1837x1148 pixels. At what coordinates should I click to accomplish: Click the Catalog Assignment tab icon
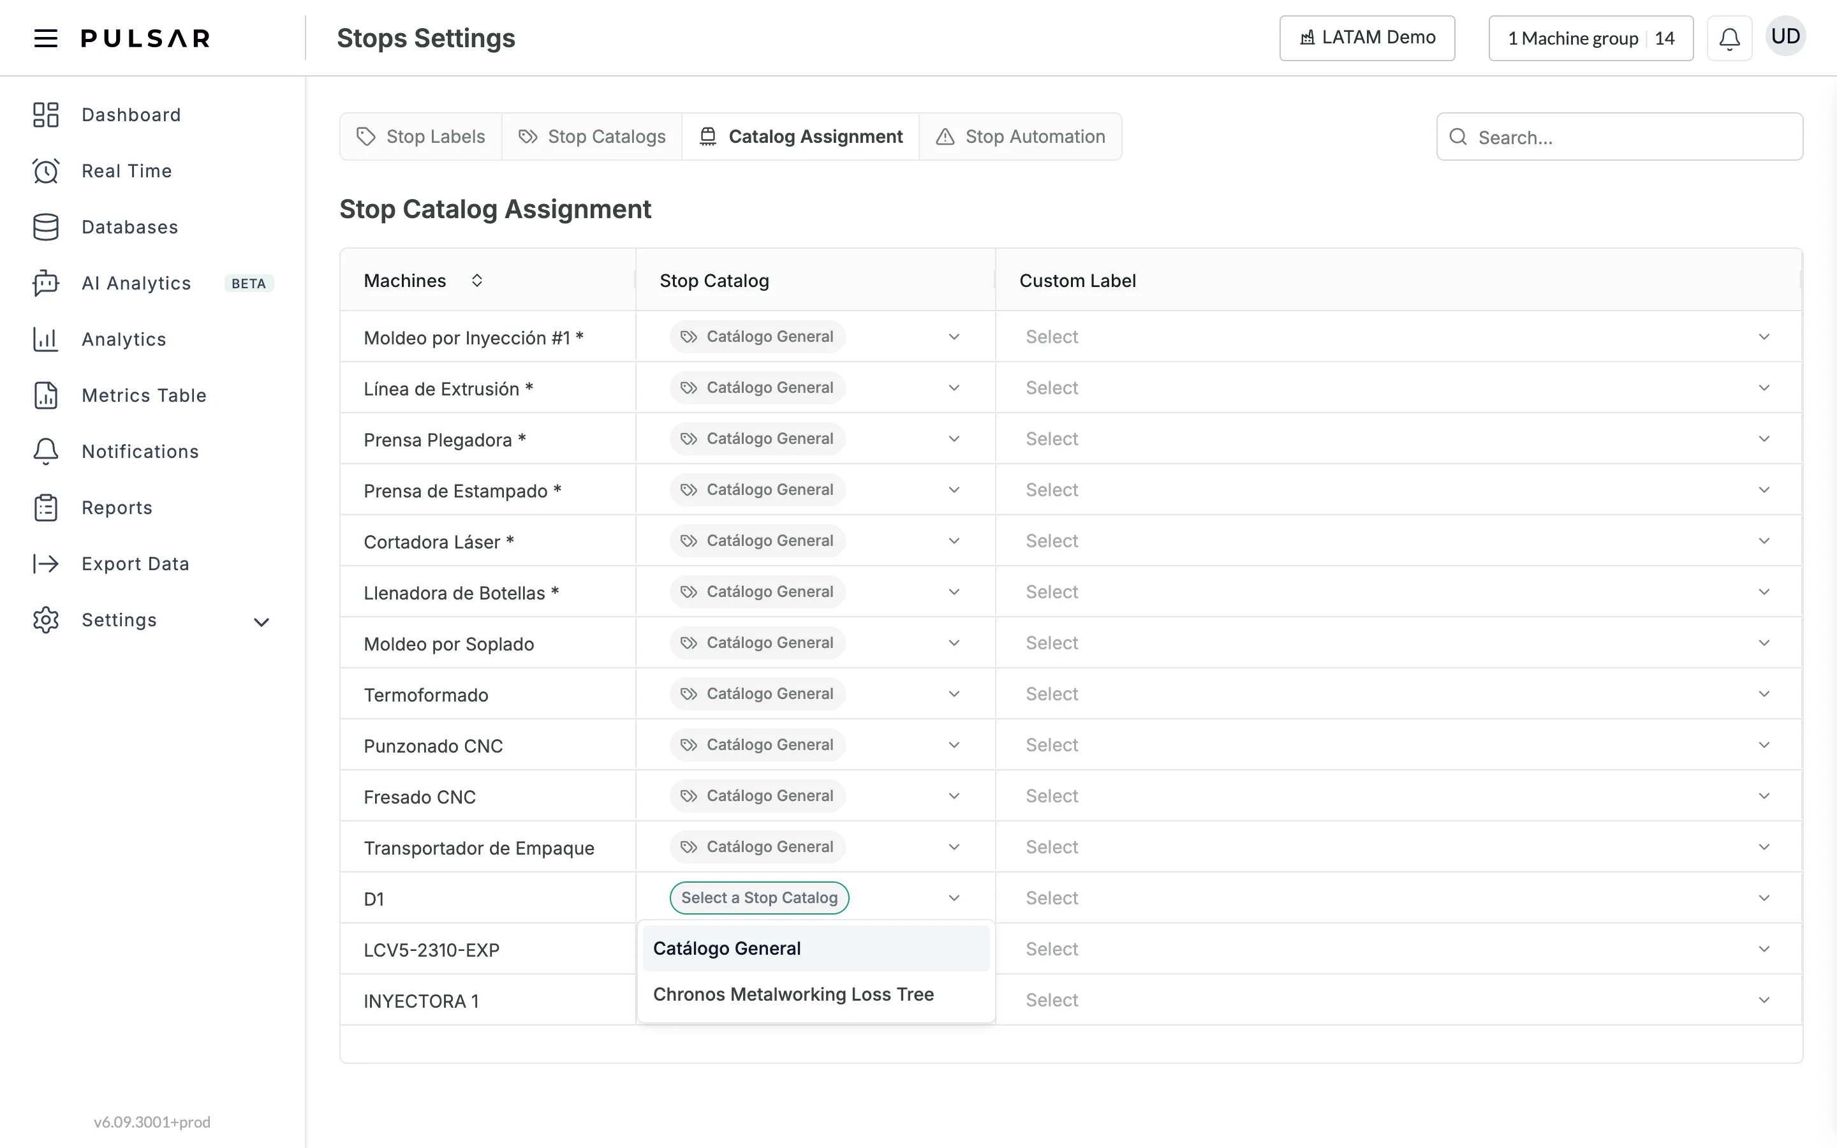(x=707, y=136)
